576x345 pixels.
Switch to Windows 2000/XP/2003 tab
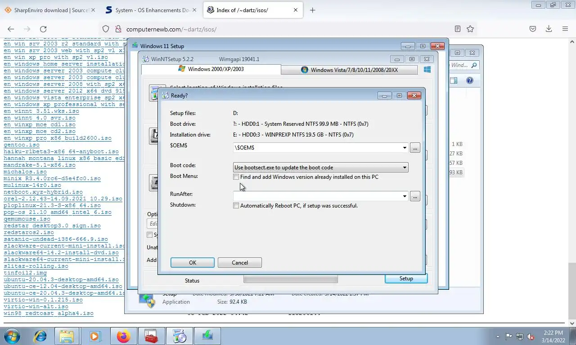(211, 69)
